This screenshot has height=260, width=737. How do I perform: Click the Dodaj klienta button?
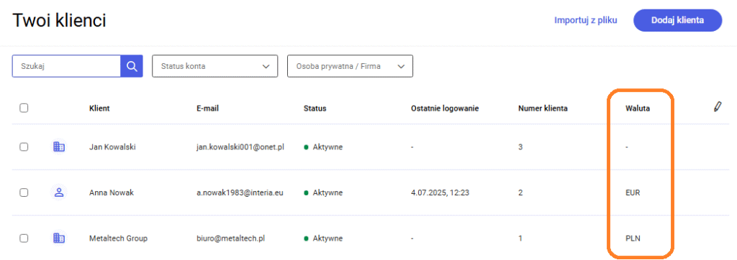point(677,20)
